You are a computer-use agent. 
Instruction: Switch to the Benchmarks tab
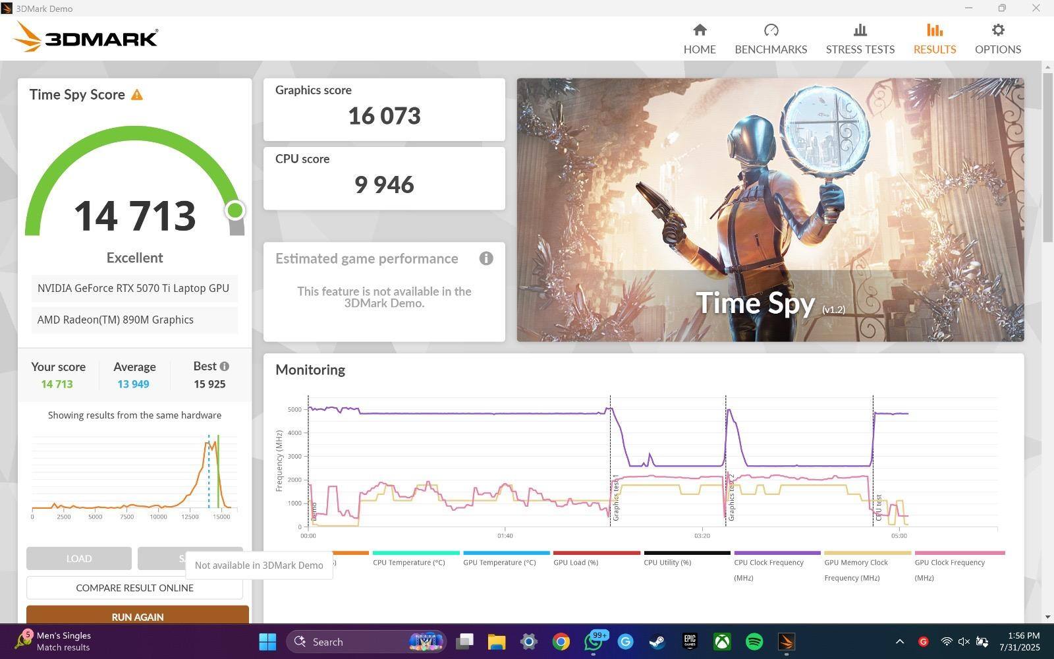(x=770, y=39)
